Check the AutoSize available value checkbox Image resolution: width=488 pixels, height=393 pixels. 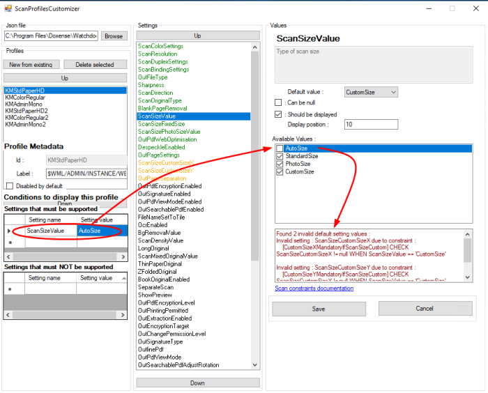coord(280,148)
